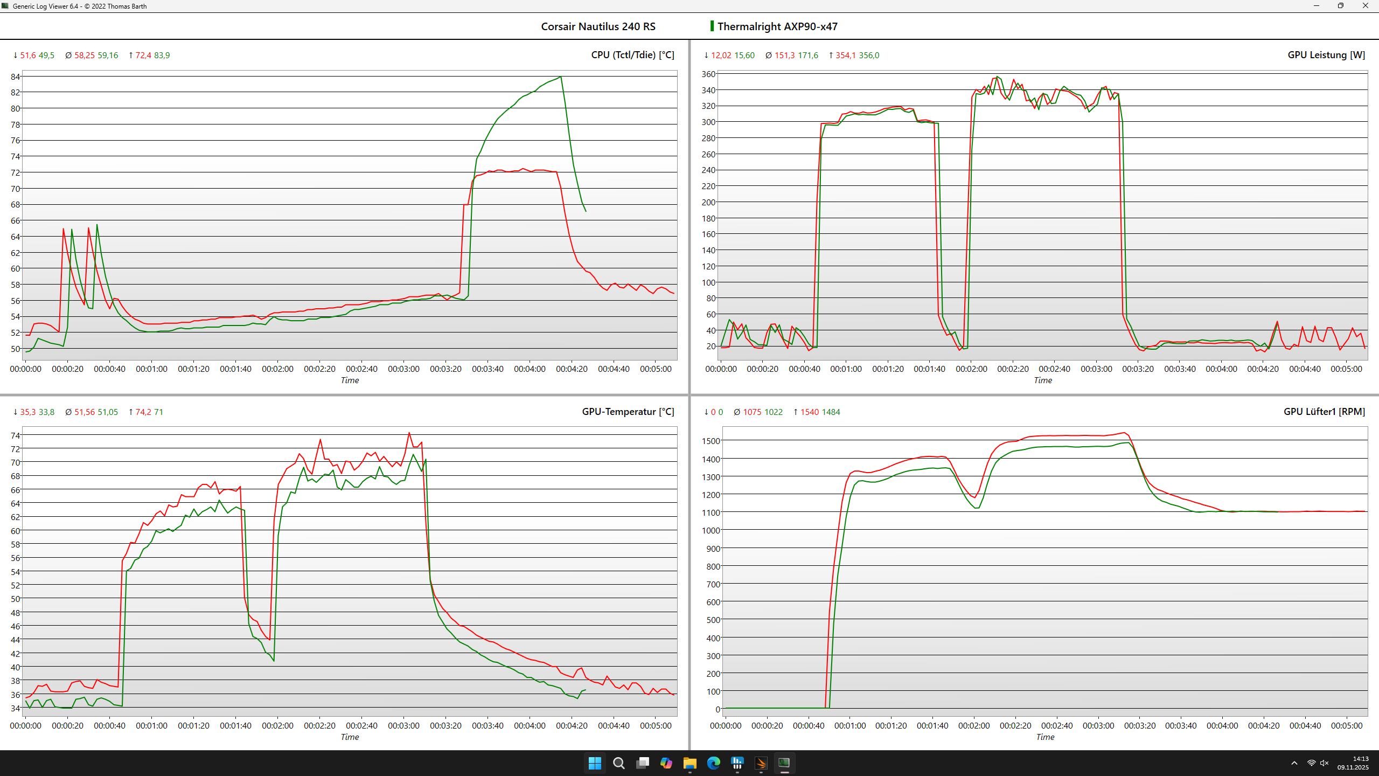Click the muted volume tray icon

coord(1325,763)
